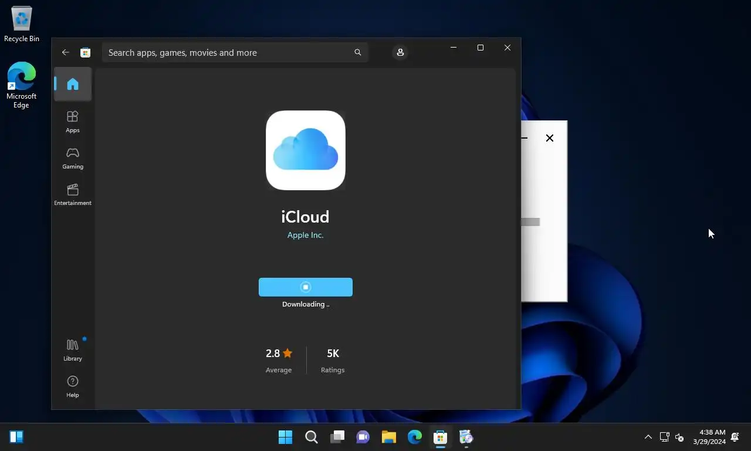
Task: Open File Explorer from the taskbar
Action: click(x=389, y=437)
